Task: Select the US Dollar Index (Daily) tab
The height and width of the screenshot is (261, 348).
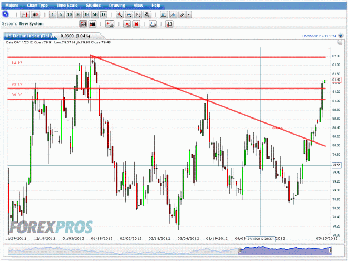Action: click(x=30, y=36)
